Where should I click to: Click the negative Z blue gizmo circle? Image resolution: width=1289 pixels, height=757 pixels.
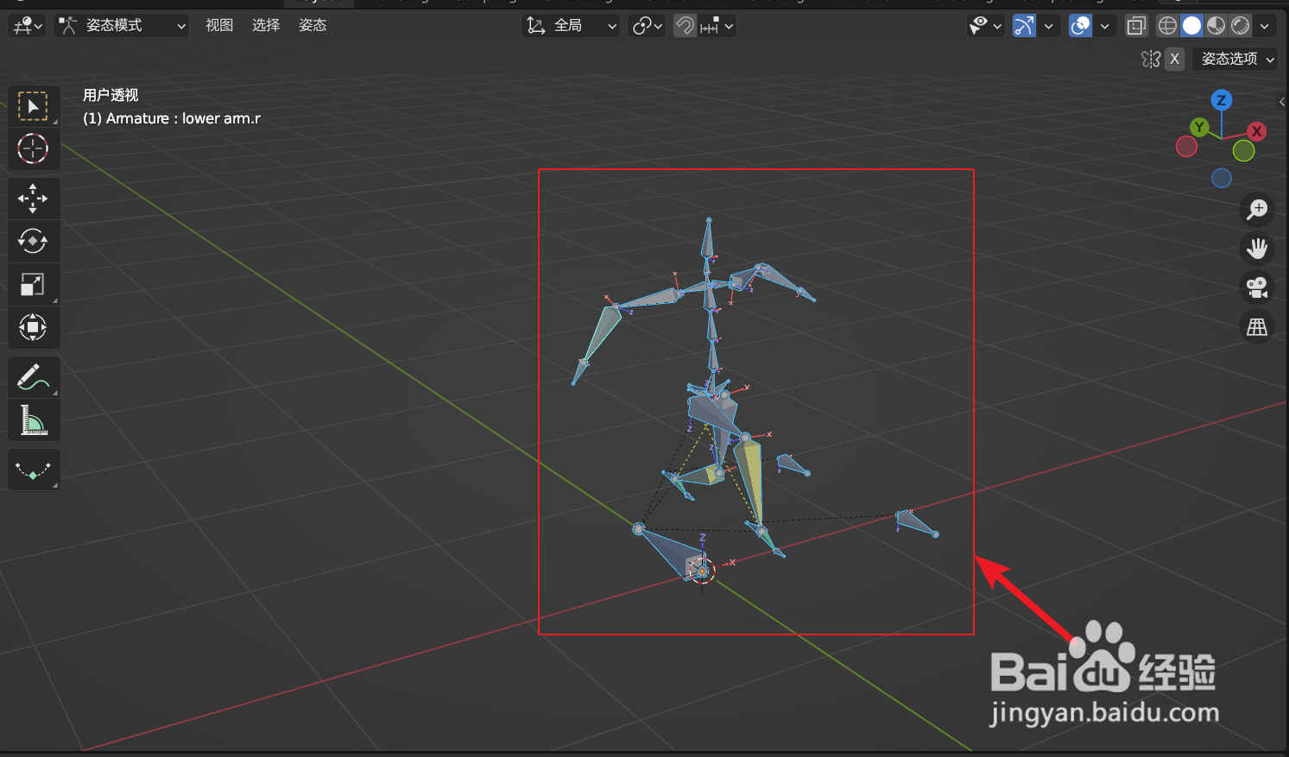[1222, 178]
